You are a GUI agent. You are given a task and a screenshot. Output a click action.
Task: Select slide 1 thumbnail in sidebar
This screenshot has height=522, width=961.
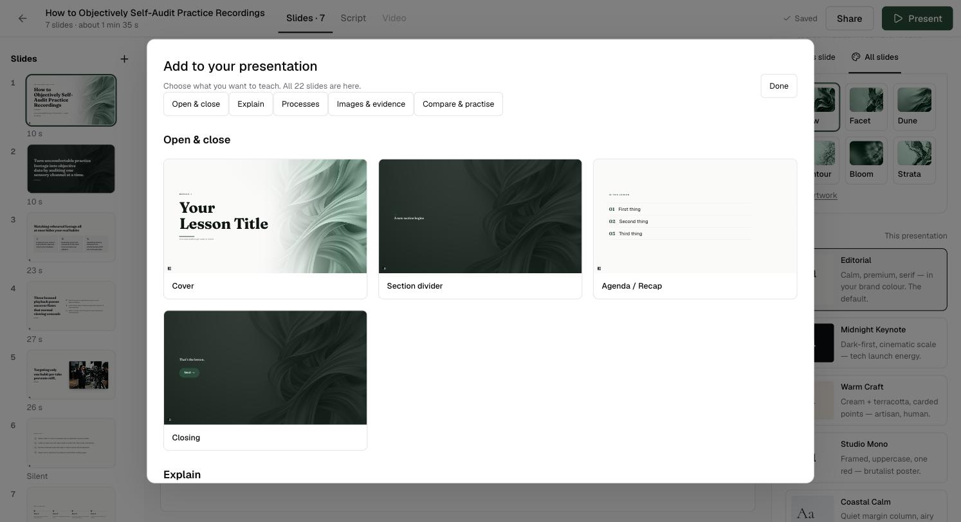point(71,100)
